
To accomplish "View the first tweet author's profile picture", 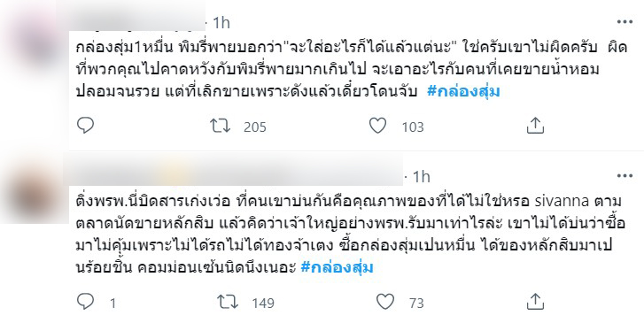I will click(35, 41).
